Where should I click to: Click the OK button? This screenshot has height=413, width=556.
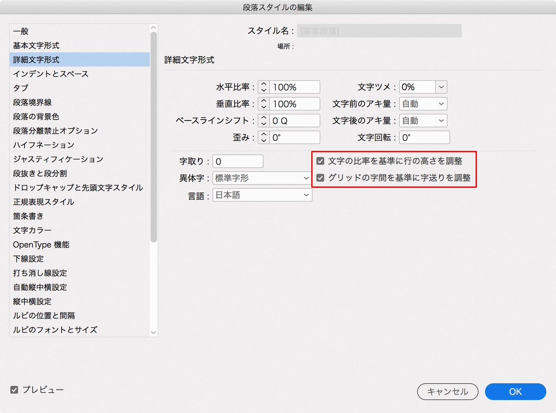(516, 392)
